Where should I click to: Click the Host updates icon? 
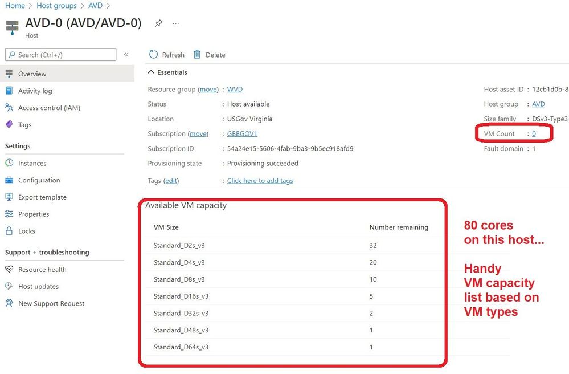point(9,286)
